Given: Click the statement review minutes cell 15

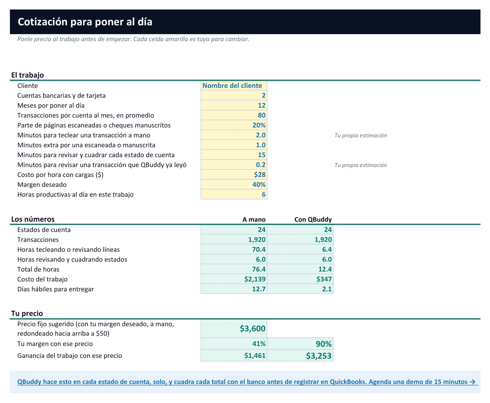Looking at the screenshot, I should 234,155.
